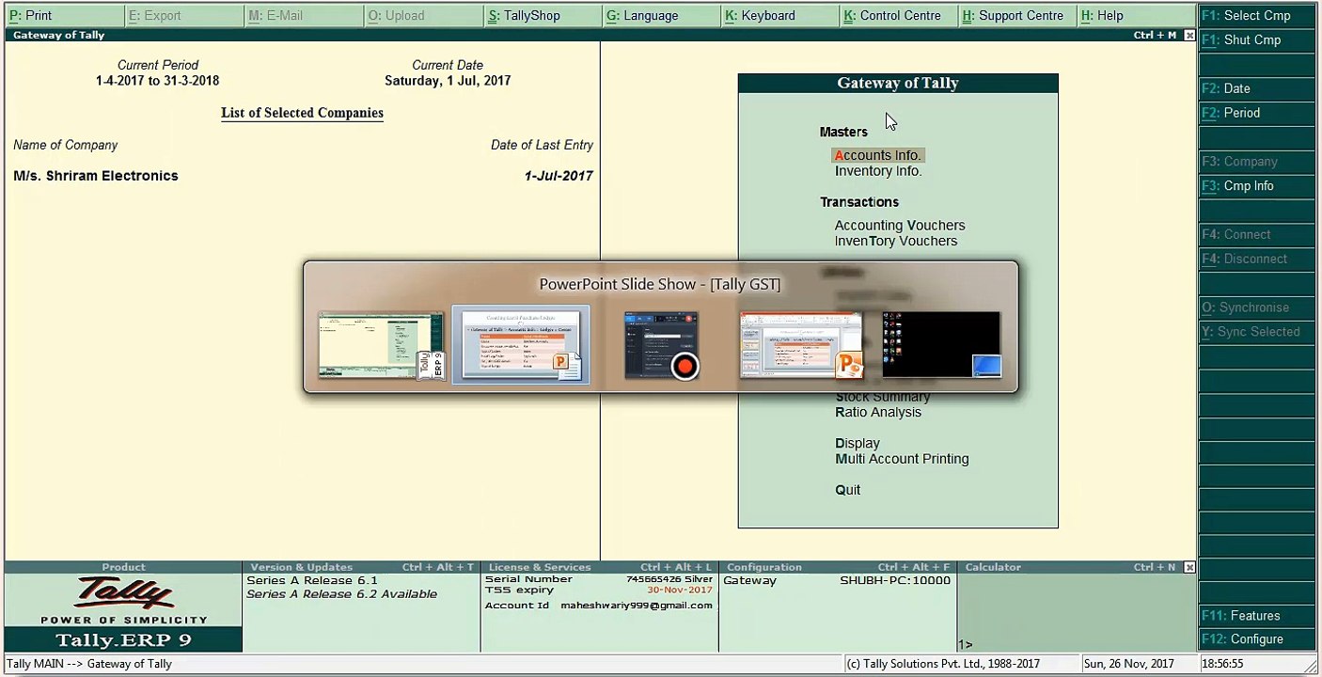
Task: Open the License & Services panel header
Action: pos(599,567)
